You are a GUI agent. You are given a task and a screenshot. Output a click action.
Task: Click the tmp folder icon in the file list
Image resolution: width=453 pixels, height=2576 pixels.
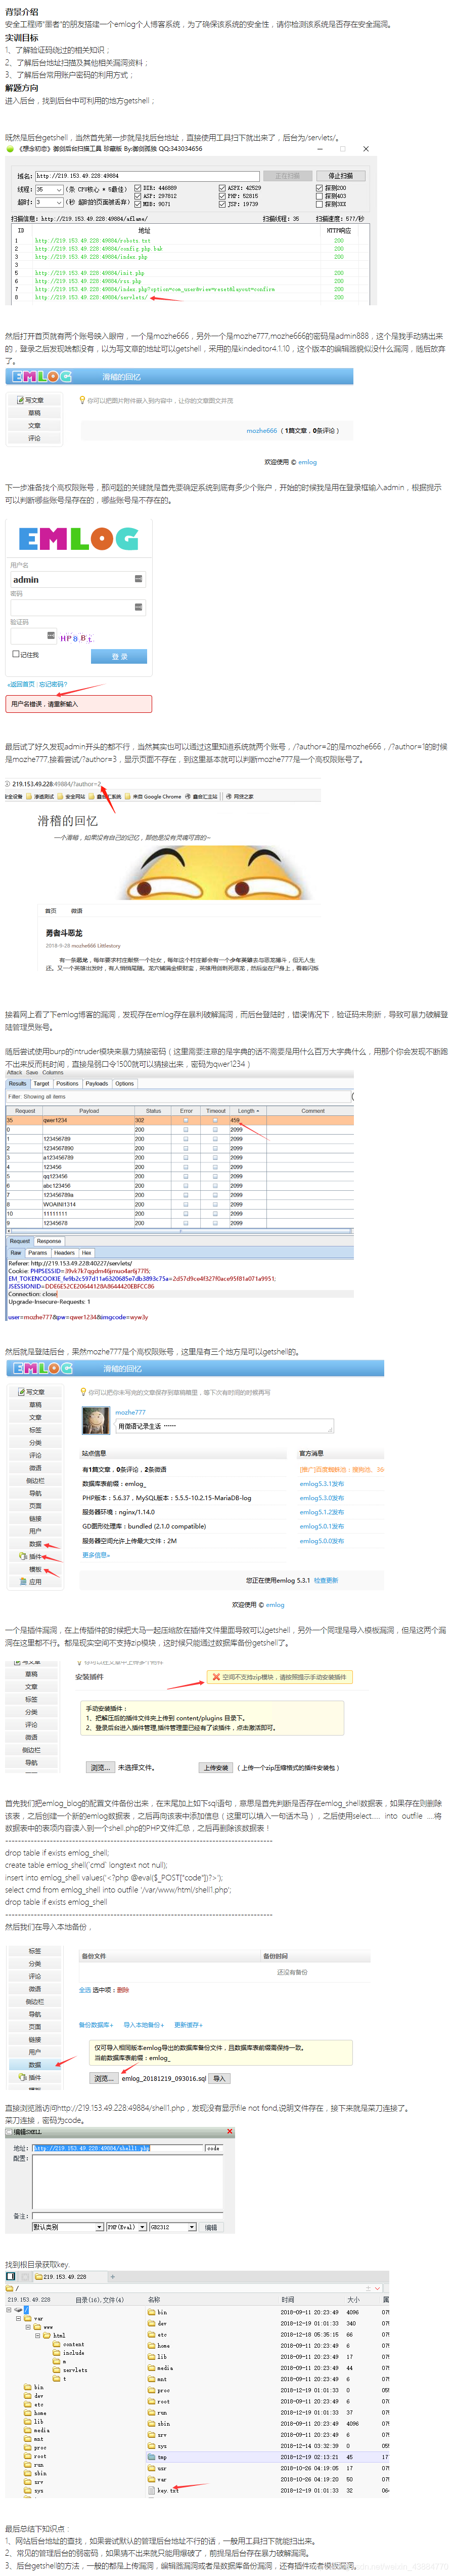152,2457
